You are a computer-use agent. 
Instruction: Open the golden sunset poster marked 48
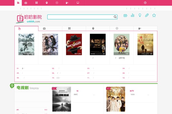[145, 44]
